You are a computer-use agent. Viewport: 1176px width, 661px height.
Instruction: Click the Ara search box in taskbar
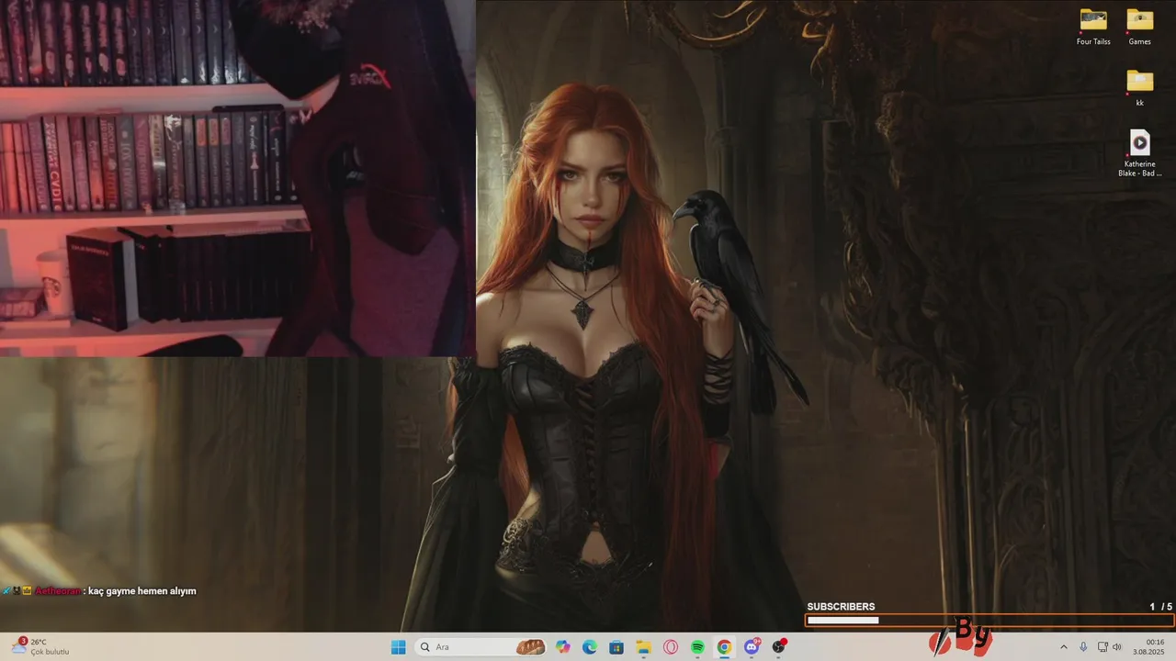[x=482, y=647]
